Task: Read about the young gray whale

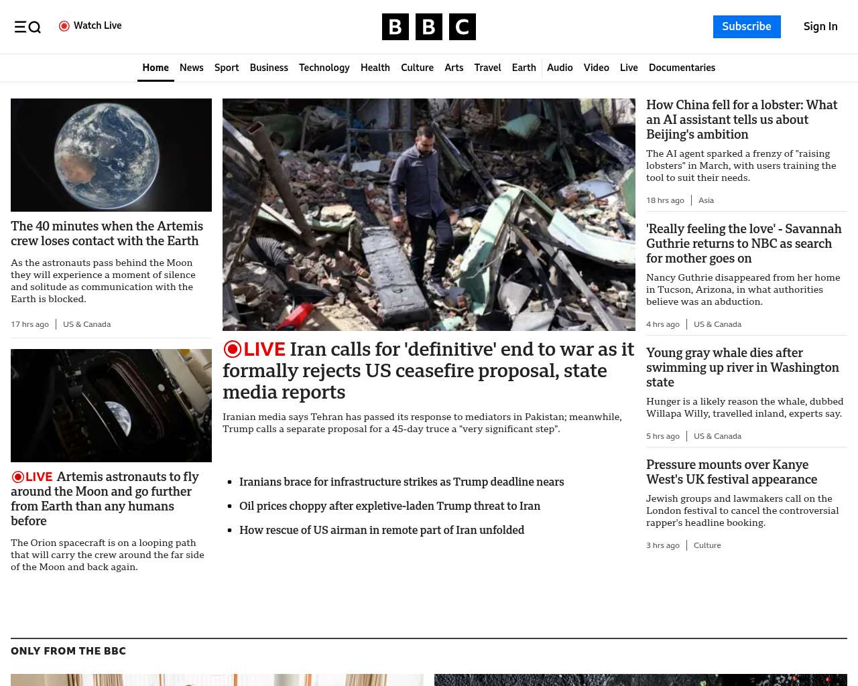Action: (742, 367)
